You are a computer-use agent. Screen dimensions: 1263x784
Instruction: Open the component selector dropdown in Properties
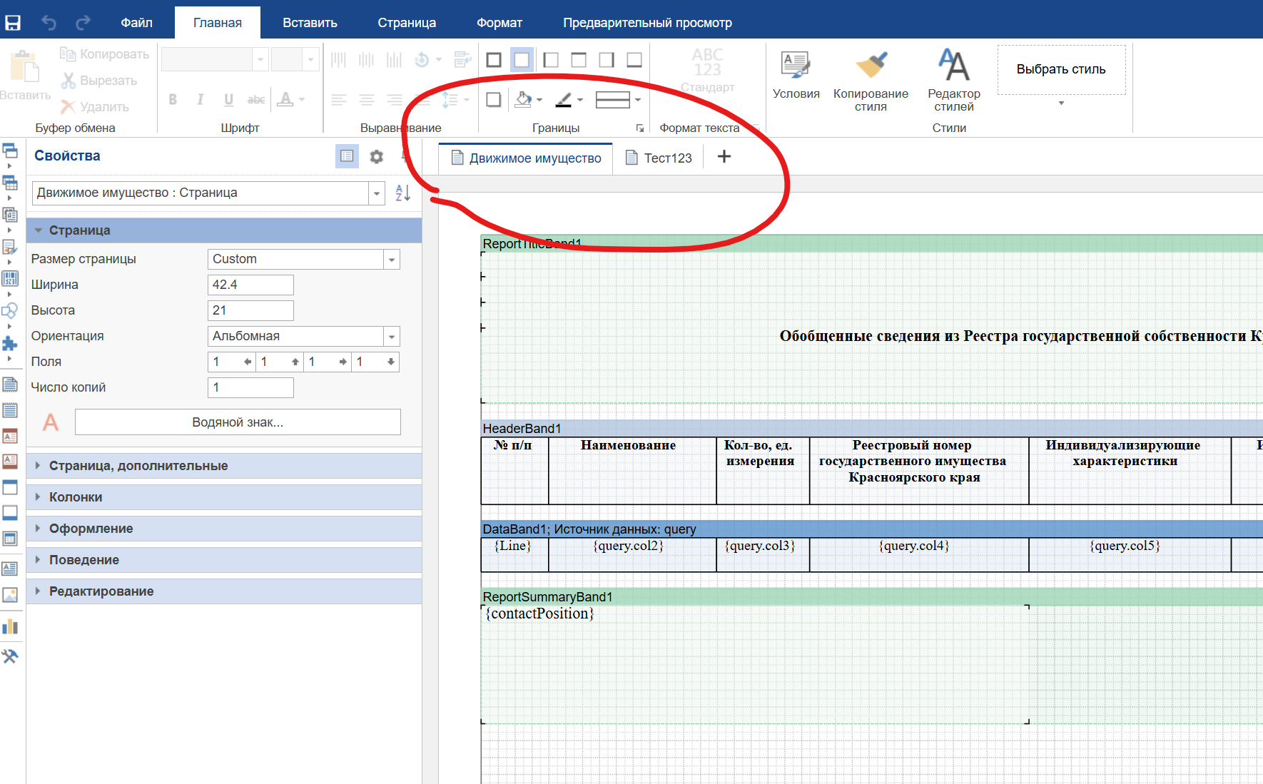(x=377, y=193)
